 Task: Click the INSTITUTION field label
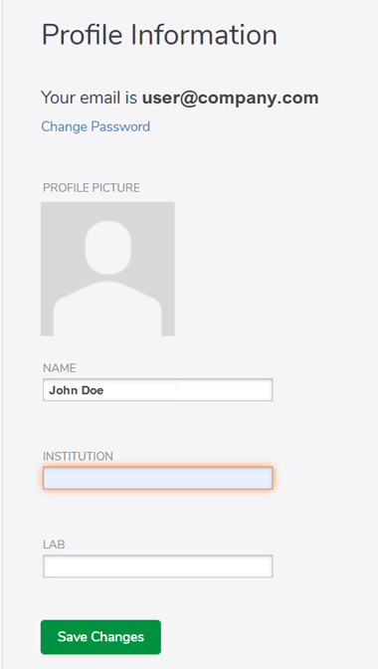pos(78,456)
